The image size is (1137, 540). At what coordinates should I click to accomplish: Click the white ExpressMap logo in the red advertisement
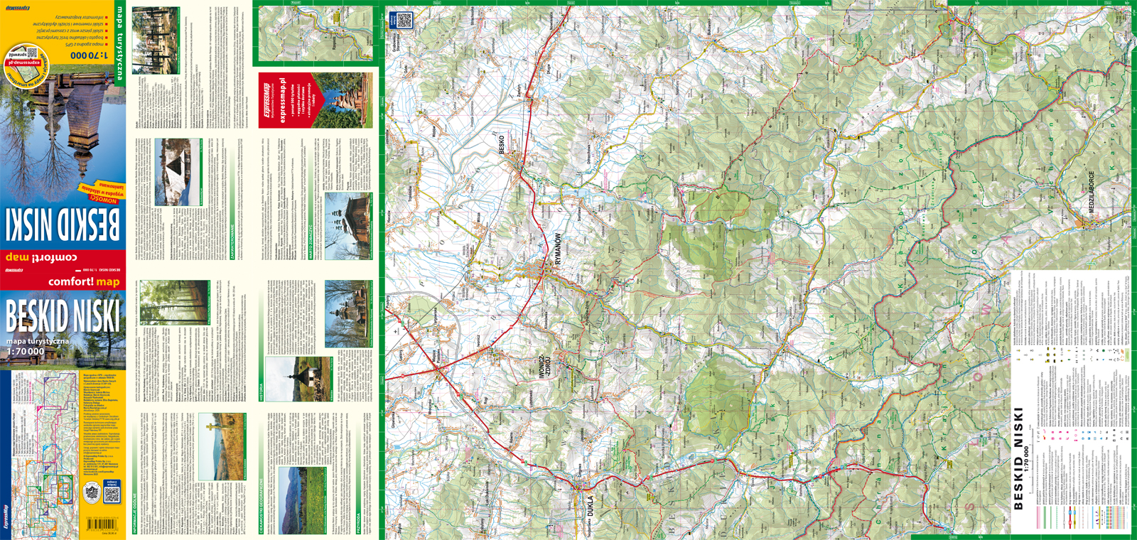click(x=267, y=100)
